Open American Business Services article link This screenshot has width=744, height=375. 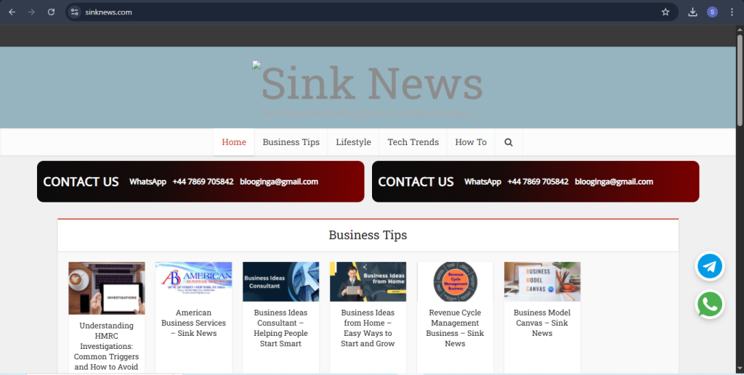pos(193,323)
